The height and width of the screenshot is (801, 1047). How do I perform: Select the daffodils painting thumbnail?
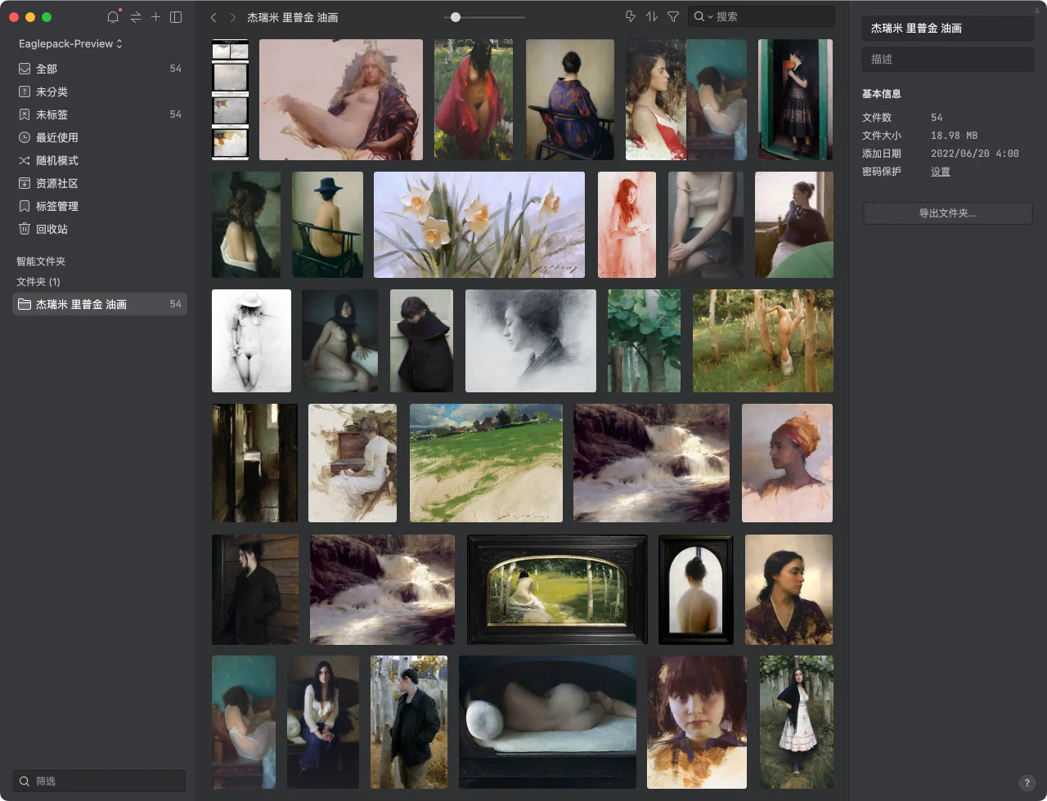479,225
